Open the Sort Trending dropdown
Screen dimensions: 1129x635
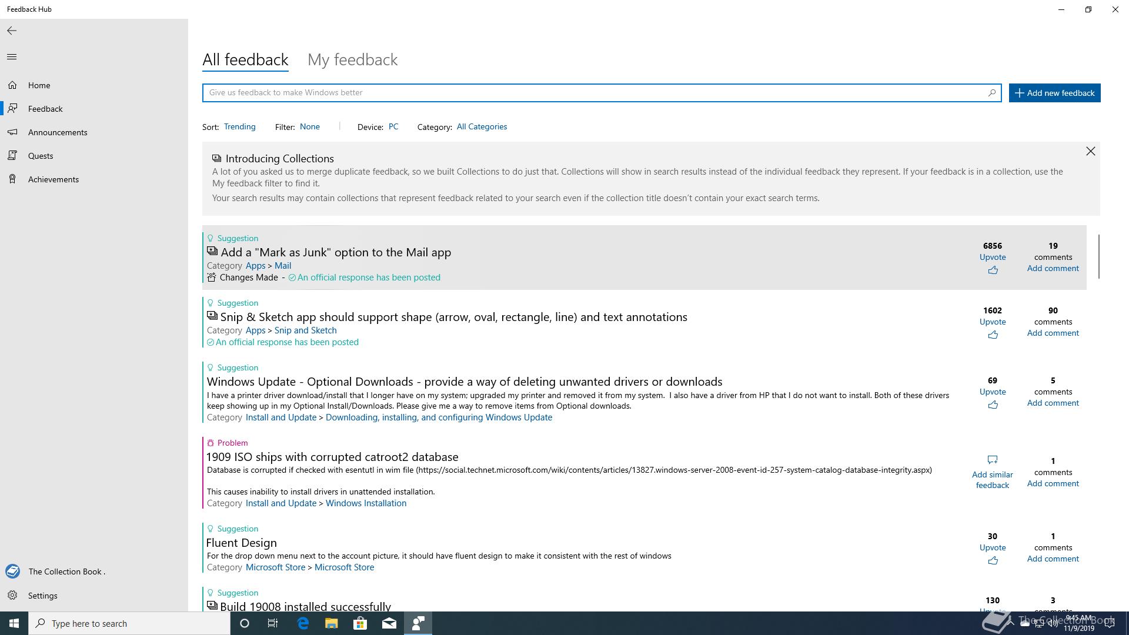pyautogui.click(x=239, y=126)
